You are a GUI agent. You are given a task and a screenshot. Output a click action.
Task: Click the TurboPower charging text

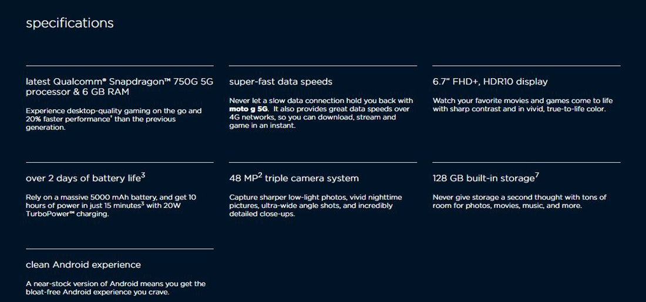[67, 214]
